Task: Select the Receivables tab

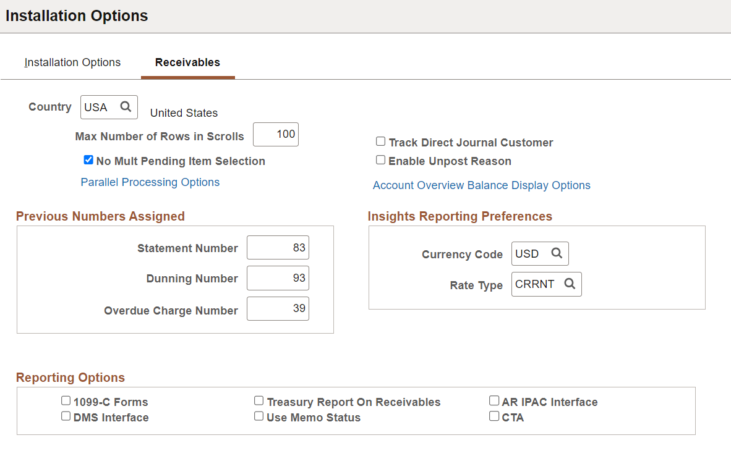Action: [187, 62]
